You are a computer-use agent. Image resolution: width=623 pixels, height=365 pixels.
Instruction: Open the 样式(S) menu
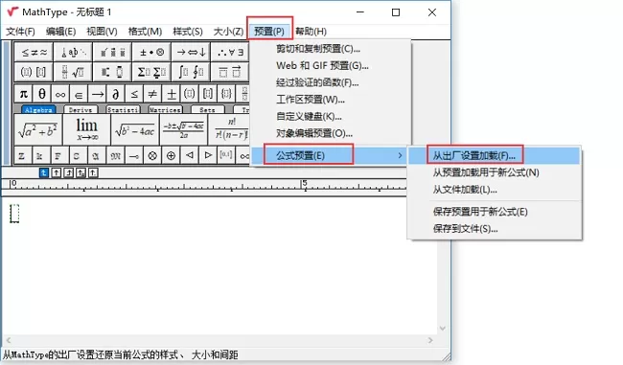[188, 32]
